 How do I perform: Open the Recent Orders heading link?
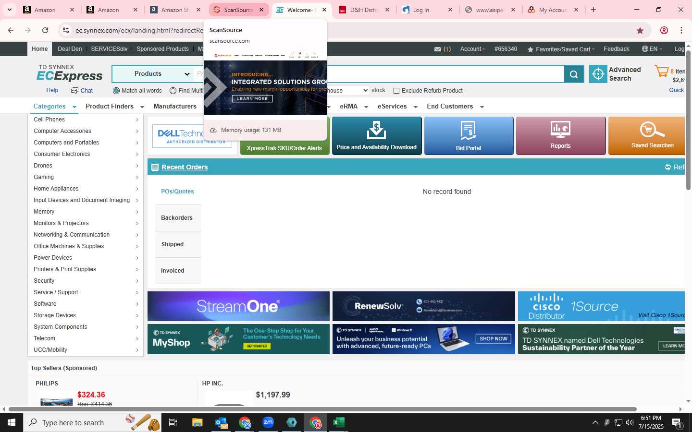point(185,167)
